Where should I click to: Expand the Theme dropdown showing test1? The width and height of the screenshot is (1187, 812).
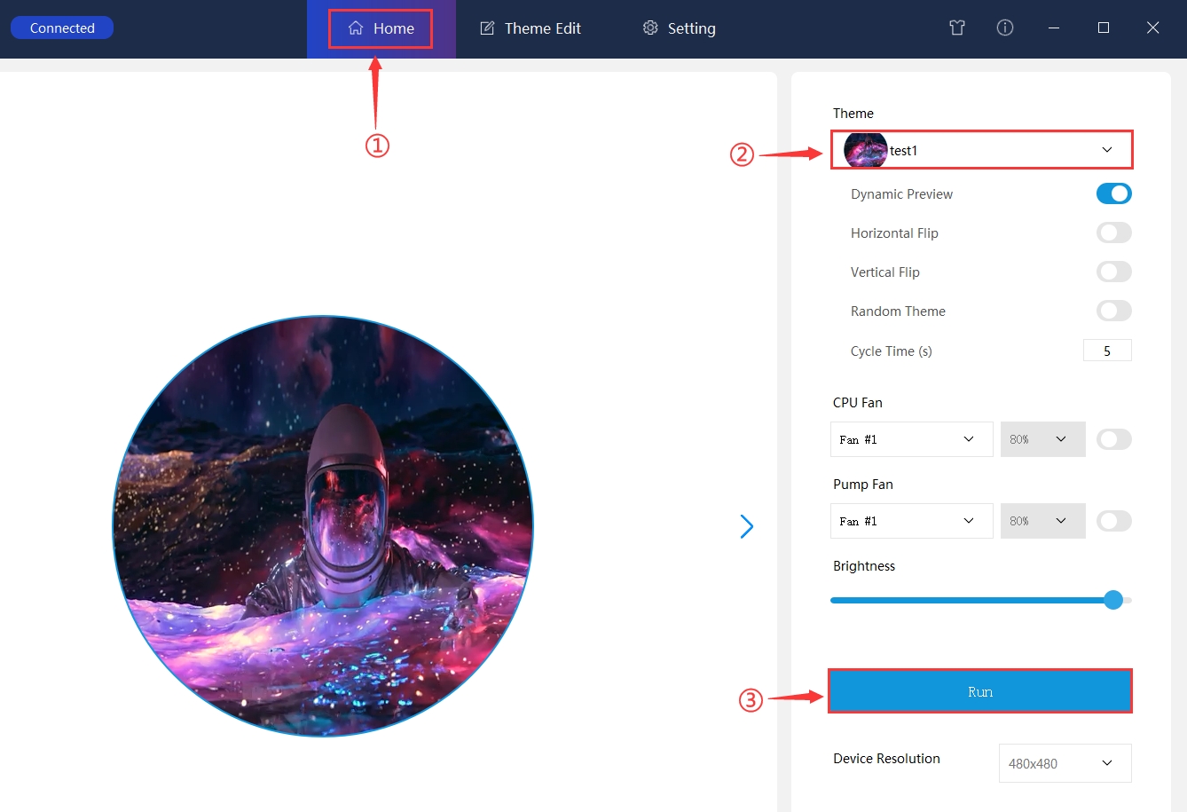click(982, 149)
